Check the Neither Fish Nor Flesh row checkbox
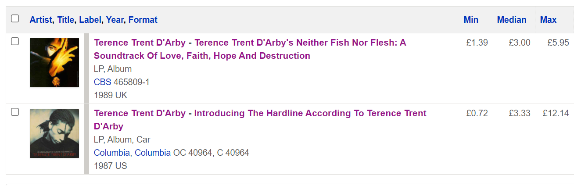 (15, 41)
